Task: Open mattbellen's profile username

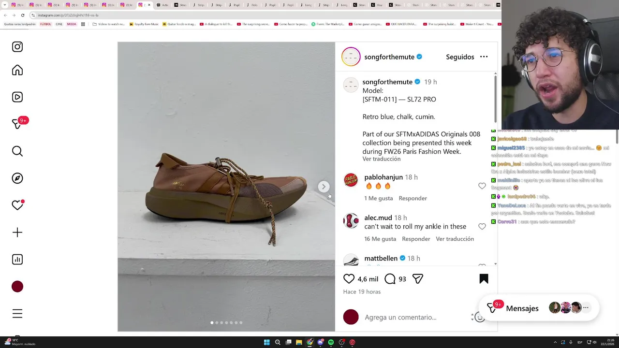Action: pos(381,259)
